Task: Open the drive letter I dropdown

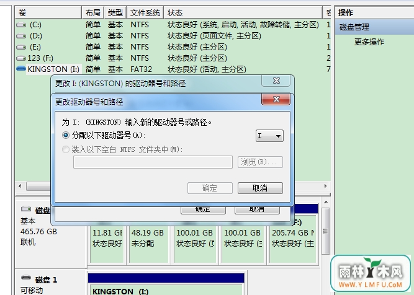Action: (269, 136)
